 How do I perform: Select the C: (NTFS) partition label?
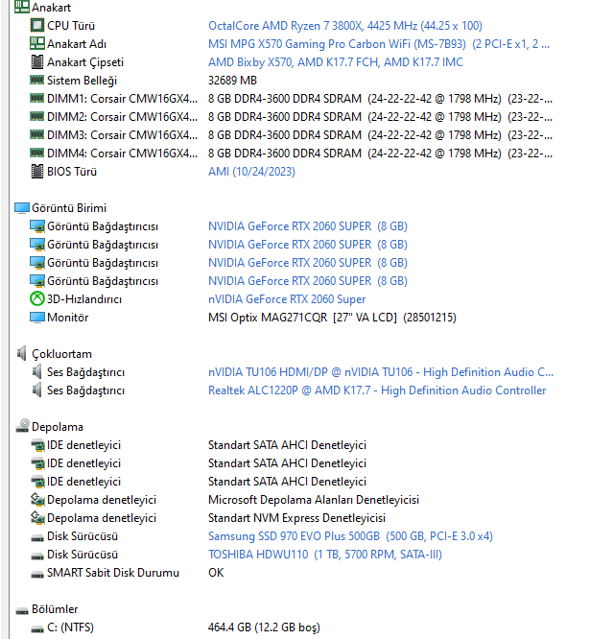pyautogui.click(x=70, y=627)
